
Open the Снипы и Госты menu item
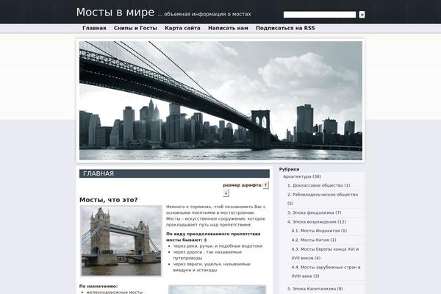coord(135,28)
